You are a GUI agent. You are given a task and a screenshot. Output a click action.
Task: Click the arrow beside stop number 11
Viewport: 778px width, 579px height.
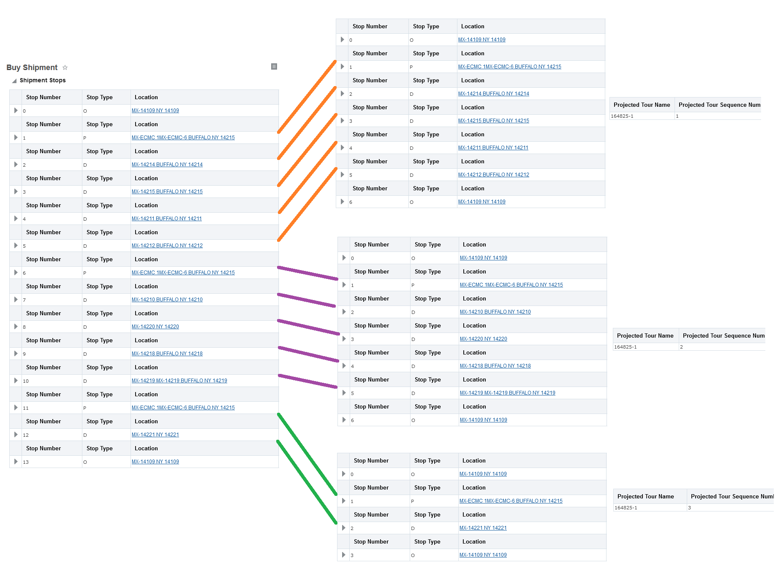(16, 408)
